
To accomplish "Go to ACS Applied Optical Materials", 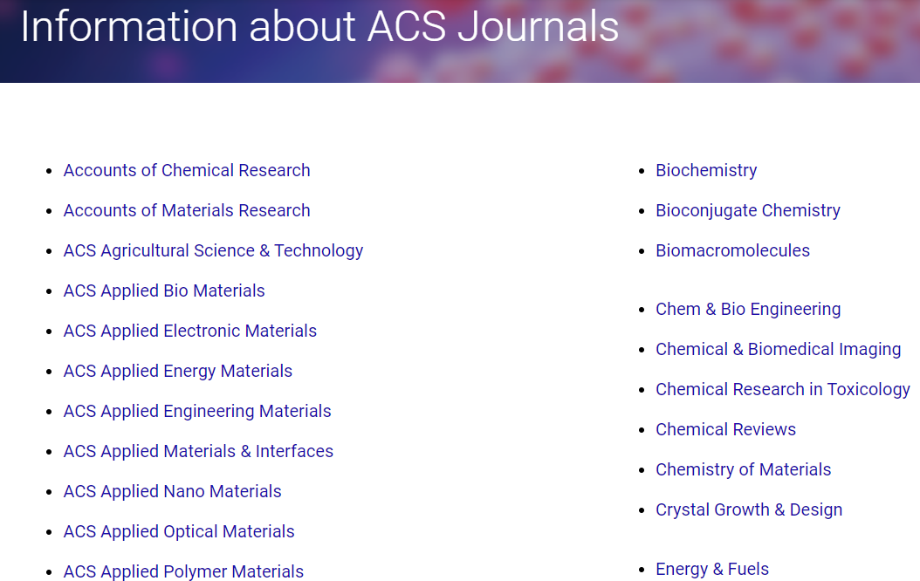I will pyautogui.click(x=179, y=531).
